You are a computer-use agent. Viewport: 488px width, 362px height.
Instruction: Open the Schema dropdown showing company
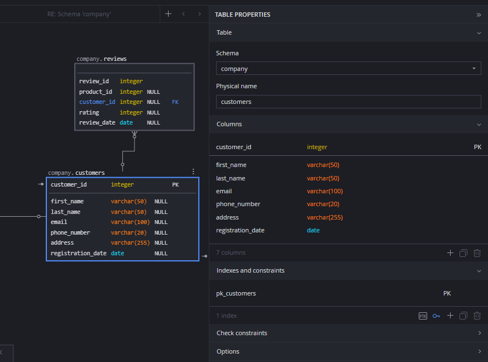point(348,69)
